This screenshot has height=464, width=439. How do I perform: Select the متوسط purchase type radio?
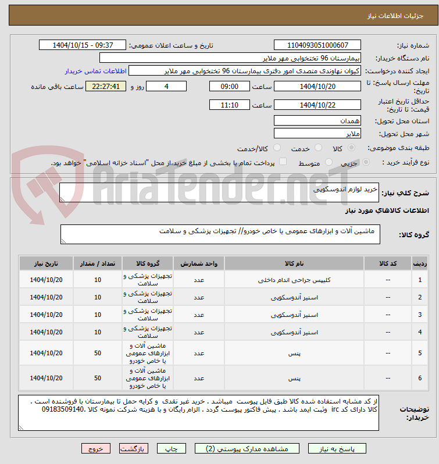(x=329, y=162)
